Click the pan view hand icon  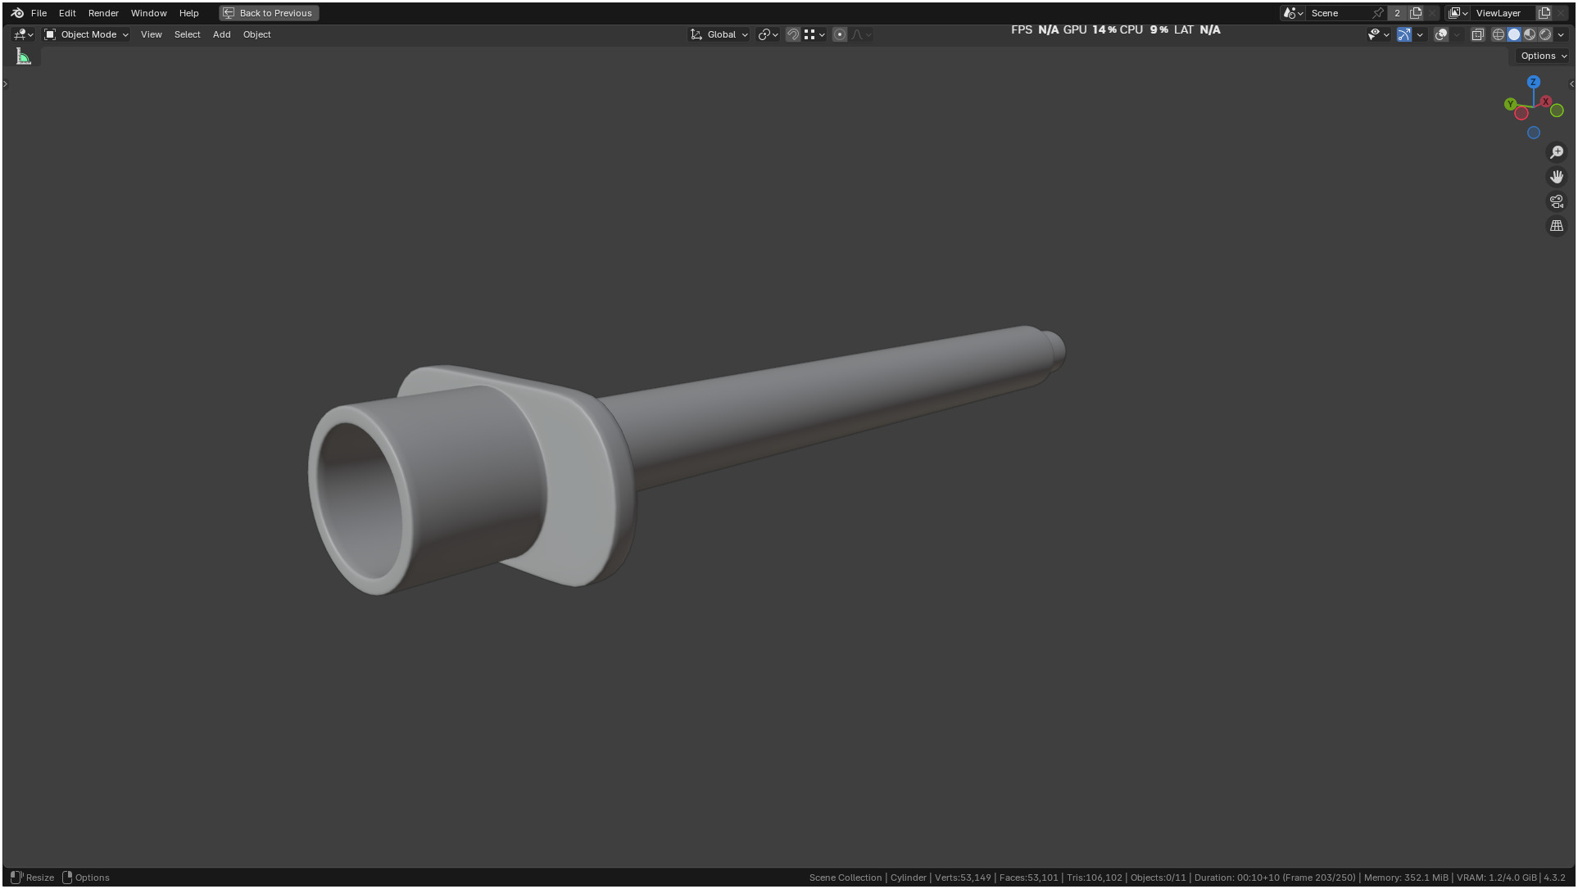click(x=1557, y=177)
